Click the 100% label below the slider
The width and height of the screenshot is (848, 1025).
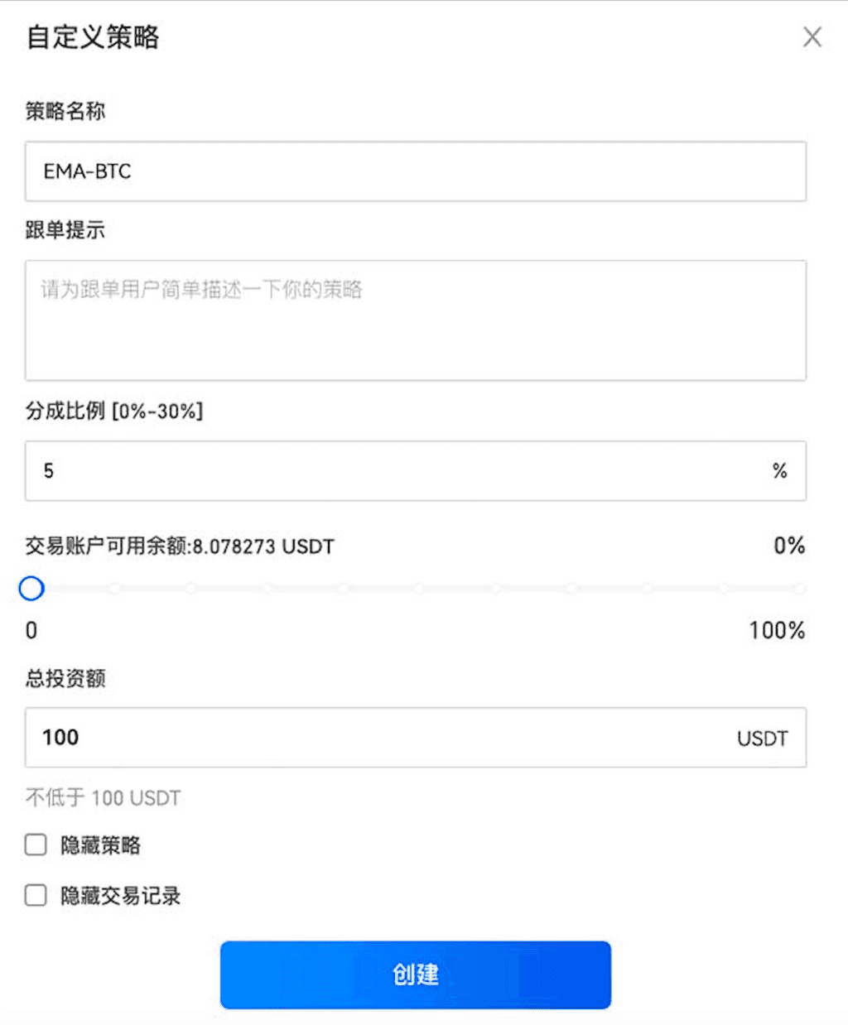pos(776,631)
